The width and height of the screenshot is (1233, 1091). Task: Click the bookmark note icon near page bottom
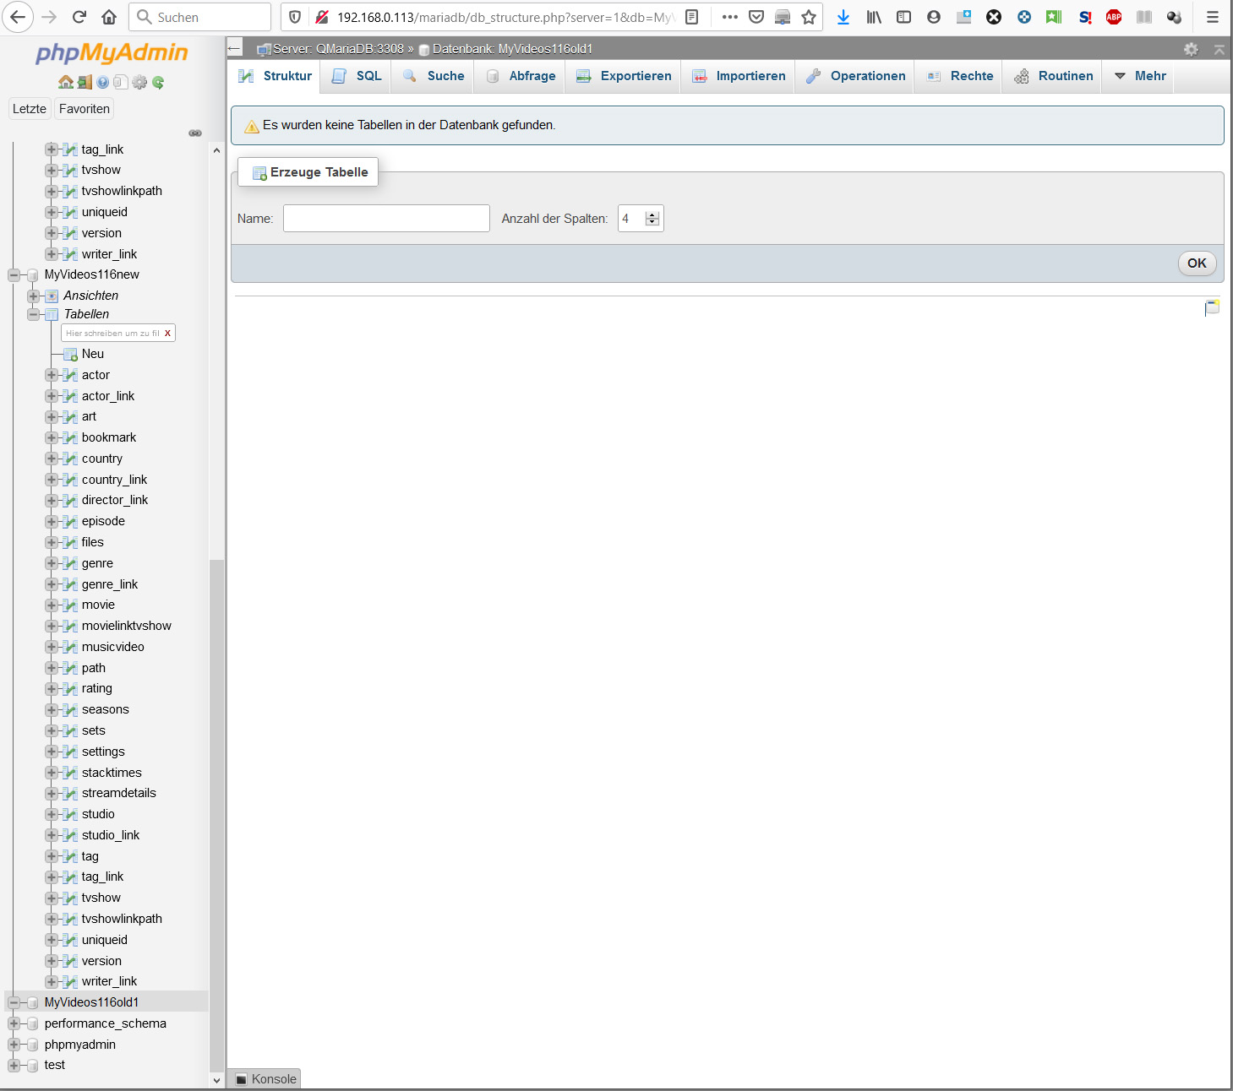pyautogui.click(x=1212, y=307)
